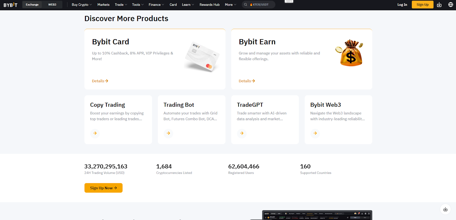
Task: Click the Trading Bot arrow icon
Action: click(168, 133)
